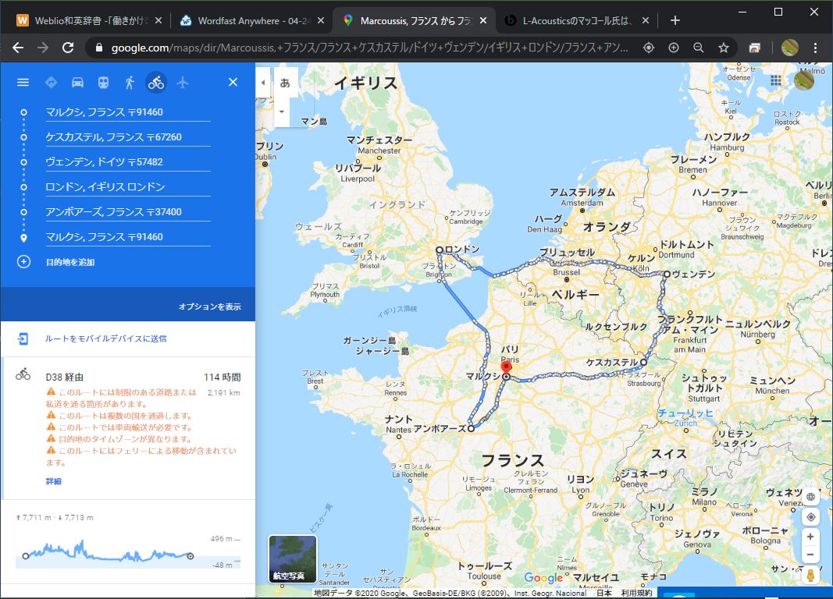Click the install plus icon in address bar
This screenshot has height=599, width=833.
(x=674, y=48)
